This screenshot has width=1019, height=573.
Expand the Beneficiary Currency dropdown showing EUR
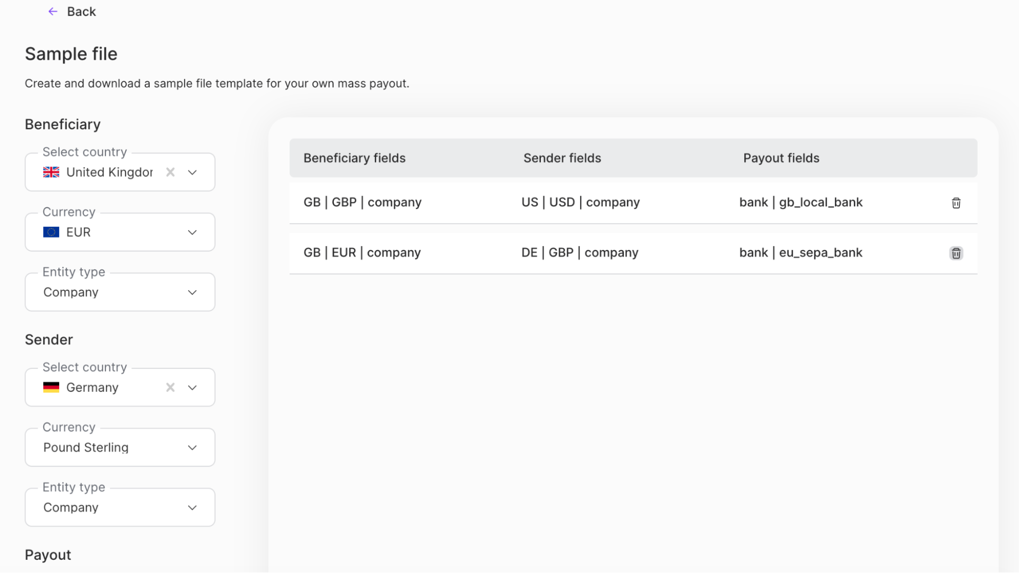click(x=192, y=232)
